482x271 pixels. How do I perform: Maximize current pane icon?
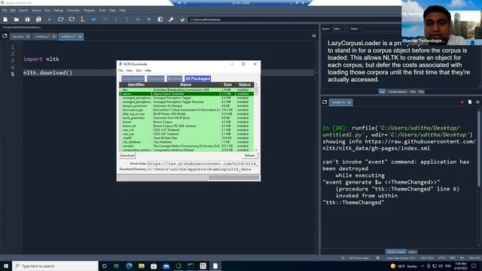[x=160, y=20]
